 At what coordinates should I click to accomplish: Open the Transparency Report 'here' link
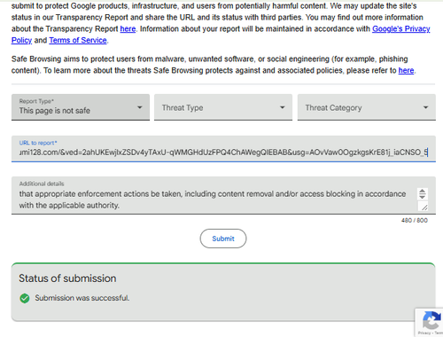128,29
